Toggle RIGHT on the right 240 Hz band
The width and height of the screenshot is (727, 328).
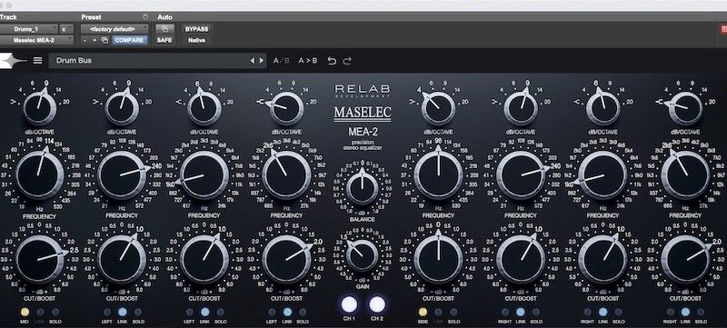[505, 313]
